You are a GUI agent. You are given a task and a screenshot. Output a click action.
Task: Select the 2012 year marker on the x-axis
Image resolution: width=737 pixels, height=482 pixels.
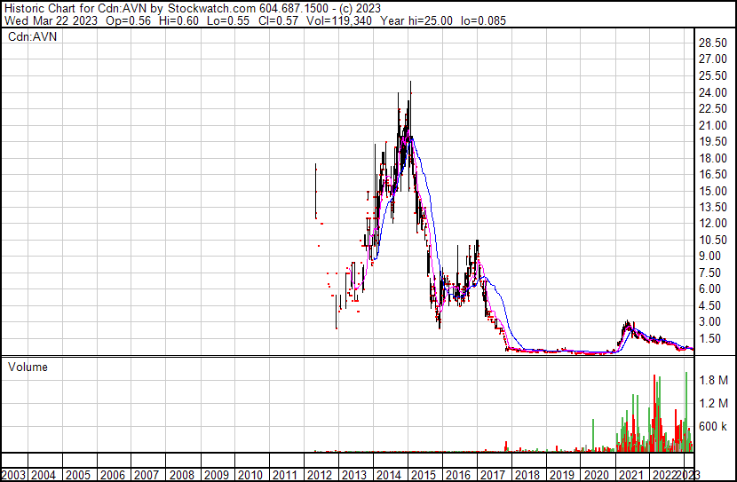319,475
